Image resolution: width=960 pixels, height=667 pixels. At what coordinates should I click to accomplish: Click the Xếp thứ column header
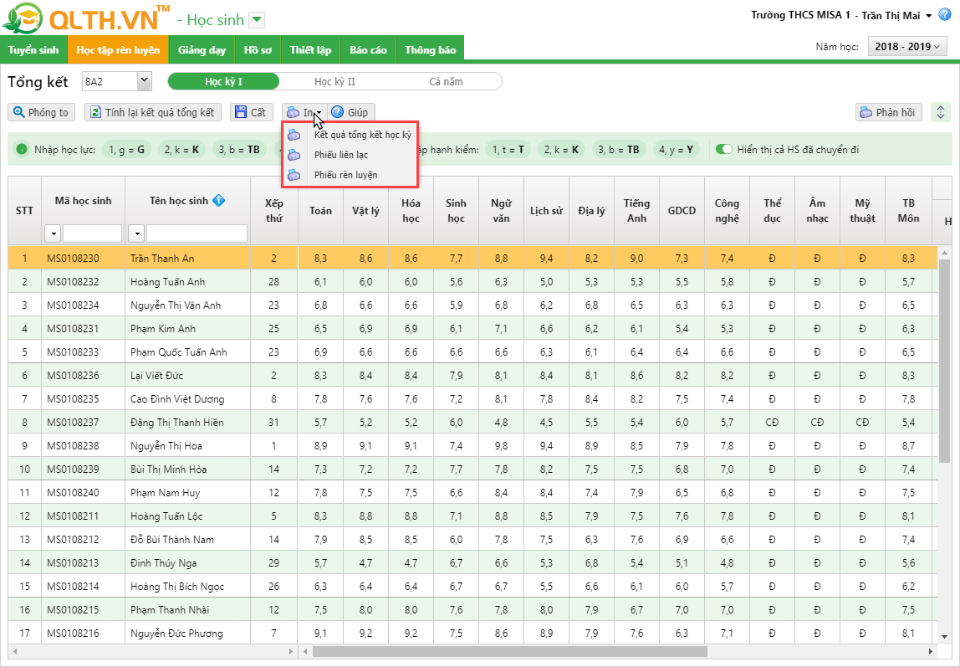coord(273,210)
